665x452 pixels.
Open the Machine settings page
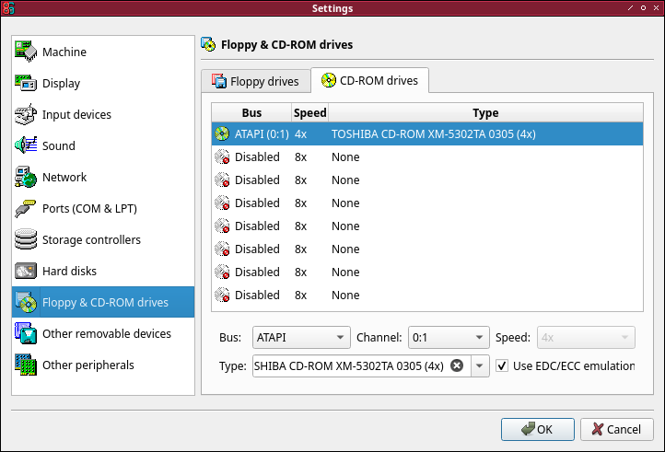point(103,52)
